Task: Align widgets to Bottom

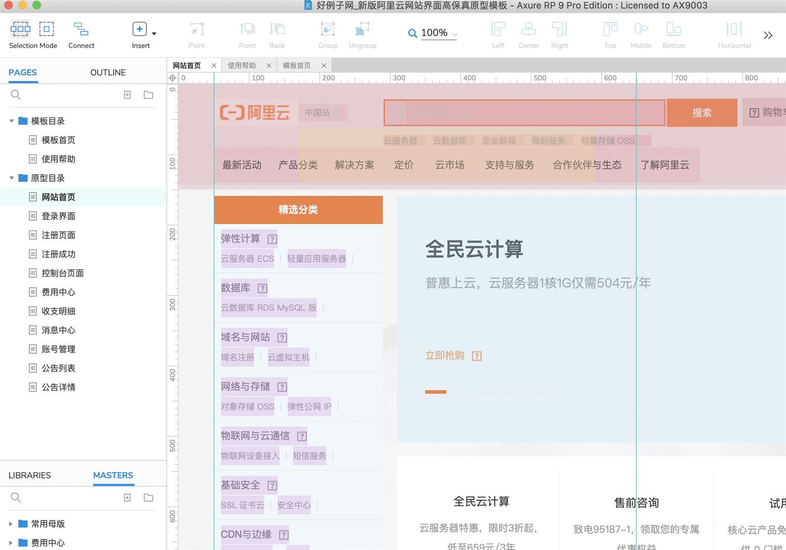Action: point(674,35)
